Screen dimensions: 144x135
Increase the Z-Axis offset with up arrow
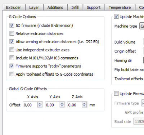coord(84,104)
